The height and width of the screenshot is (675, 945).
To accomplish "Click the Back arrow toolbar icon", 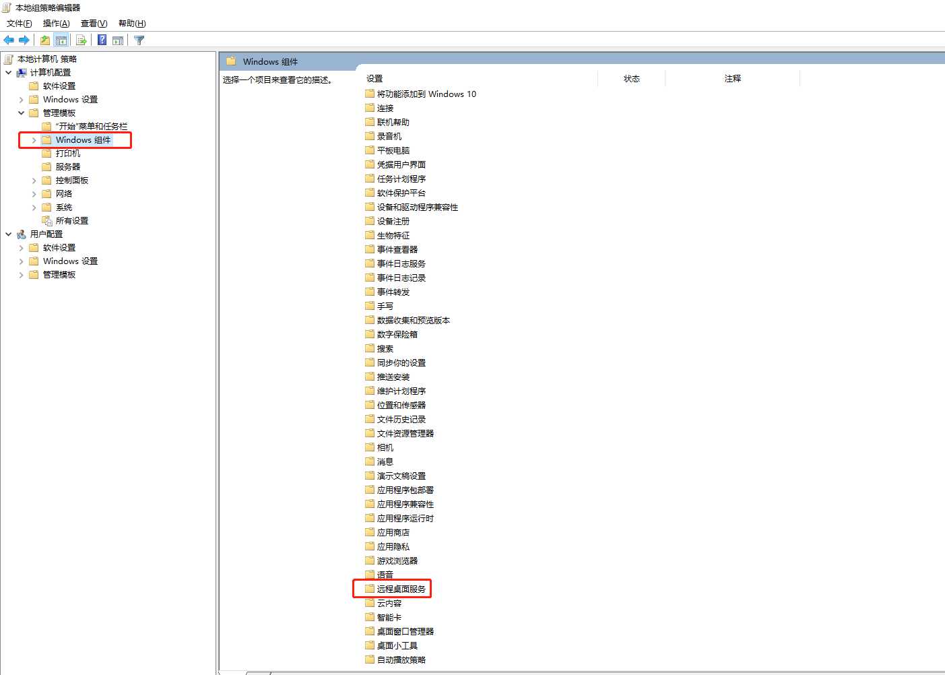I will point(9,40).
